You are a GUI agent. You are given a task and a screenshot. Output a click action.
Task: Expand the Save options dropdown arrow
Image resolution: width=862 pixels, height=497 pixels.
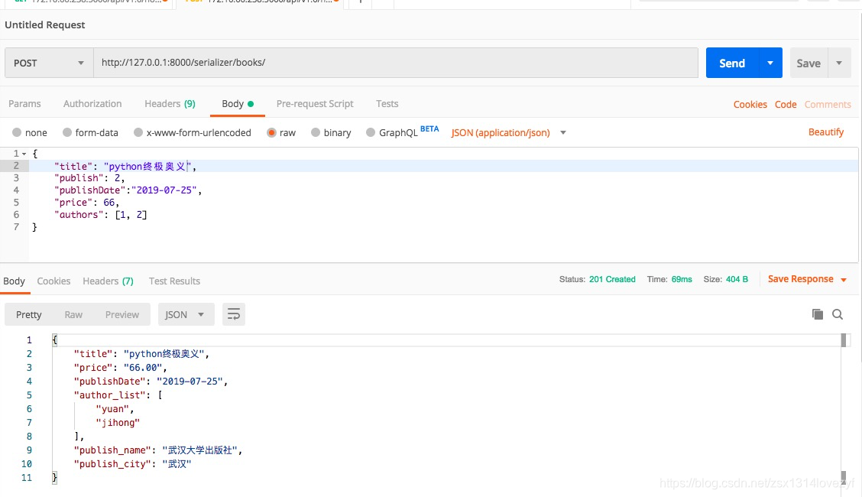[x=839, y=63]
